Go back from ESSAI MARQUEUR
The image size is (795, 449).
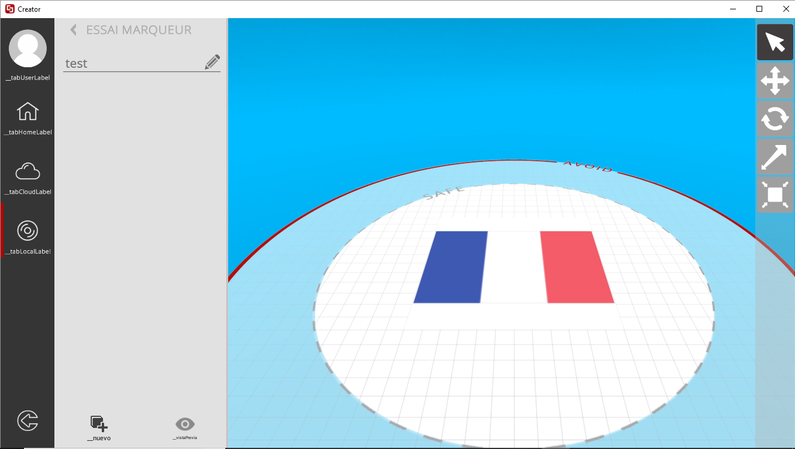click(x=73, y=30)
